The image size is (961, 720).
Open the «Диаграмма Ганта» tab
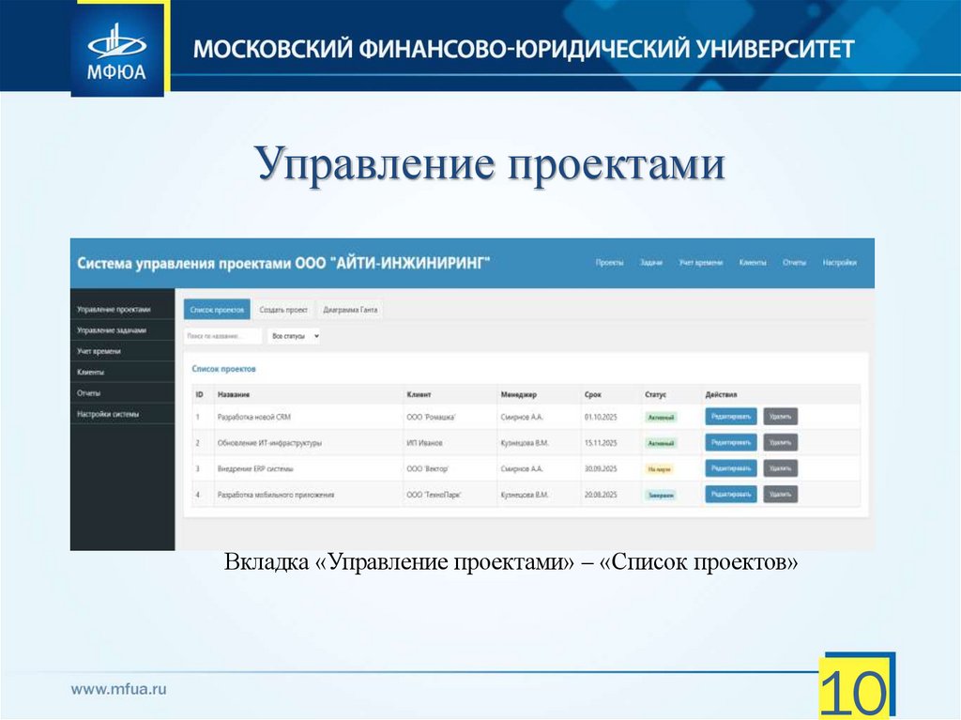350,309
